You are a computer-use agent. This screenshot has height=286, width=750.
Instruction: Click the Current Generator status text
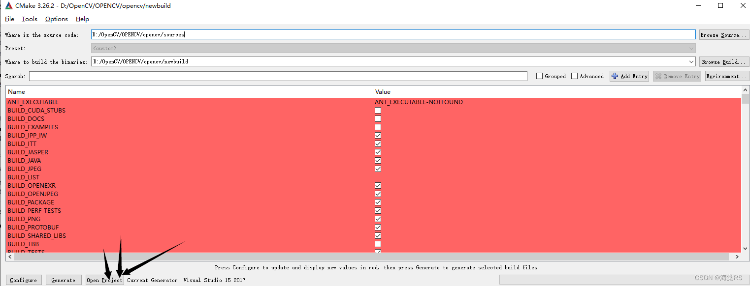(186, 280)
